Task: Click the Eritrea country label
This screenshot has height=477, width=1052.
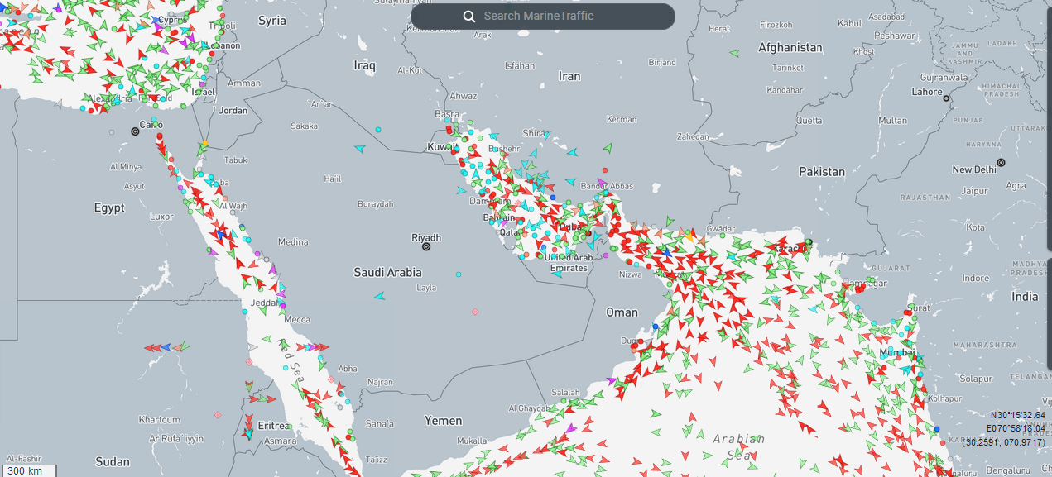Action: point(274,426)
